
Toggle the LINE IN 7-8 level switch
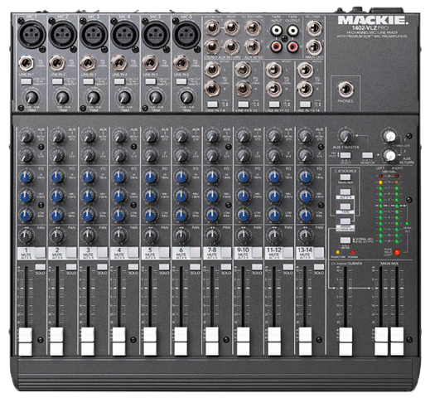pyautogui.click(x=212, y=104)
